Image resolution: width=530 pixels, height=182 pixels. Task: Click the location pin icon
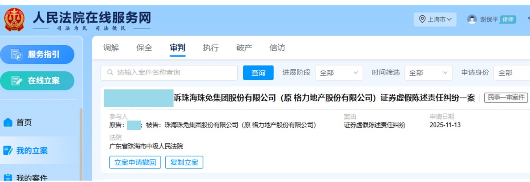[423, 19]
